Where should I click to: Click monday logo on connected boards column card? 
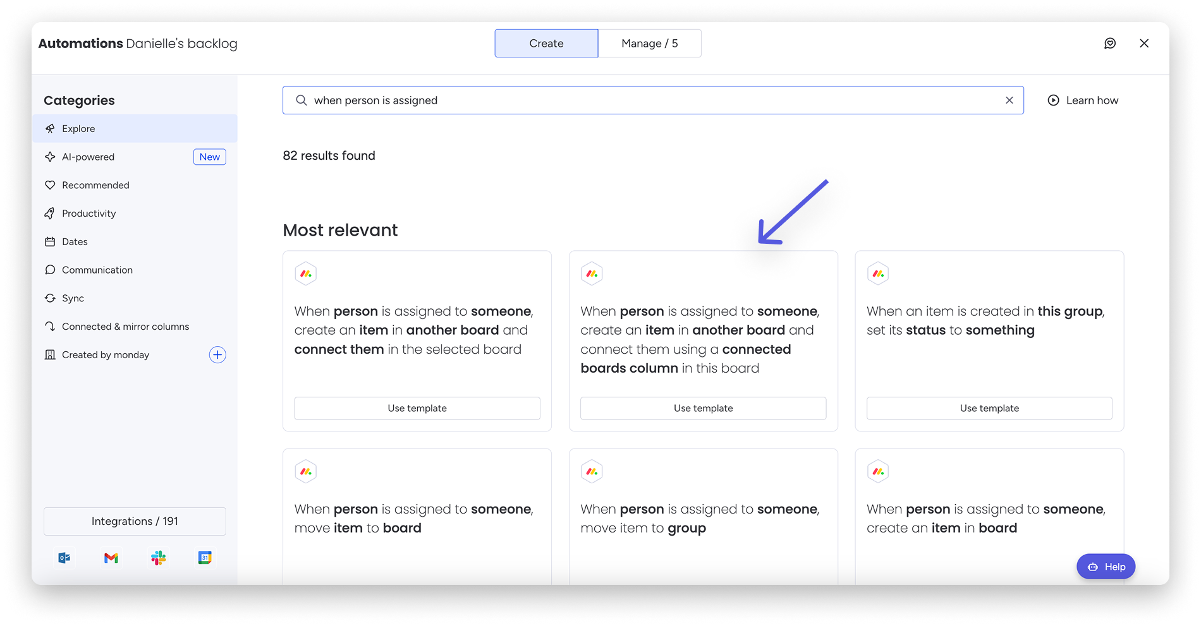(592, 274)
